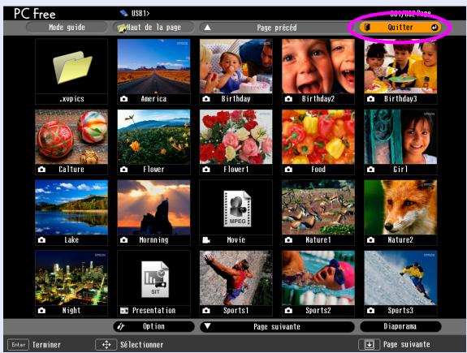Viewport: 467px width, 353px height.
Task: Click the Enter key icon at bottom
Action: tap(18, 345)
